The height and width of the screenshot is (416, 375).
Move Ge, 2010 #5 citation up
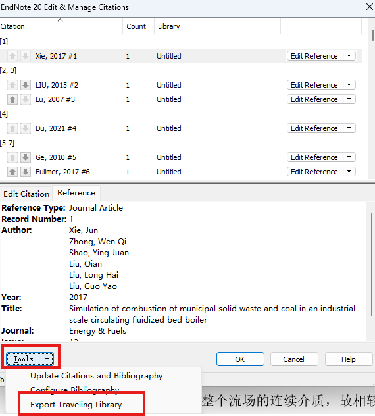coord(12,157)
